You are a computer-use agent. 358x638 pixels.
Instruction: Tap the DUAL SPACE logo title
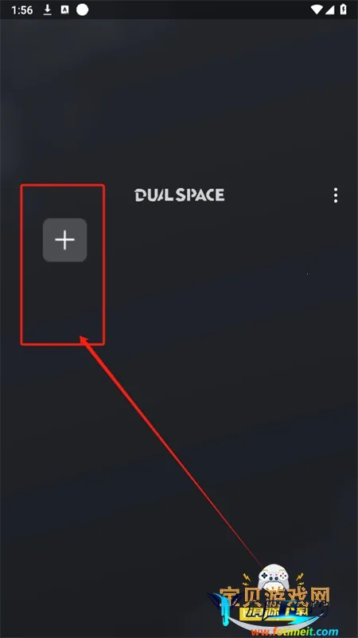point(180,195)
